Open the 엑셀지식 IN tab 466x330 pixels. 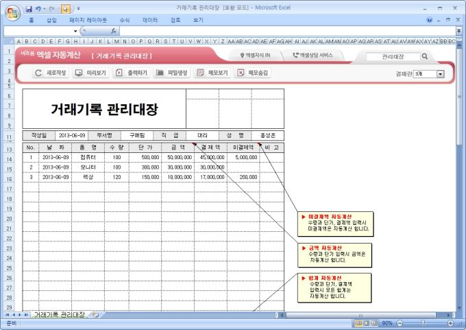pyautogui.click(x=256, y=56)
